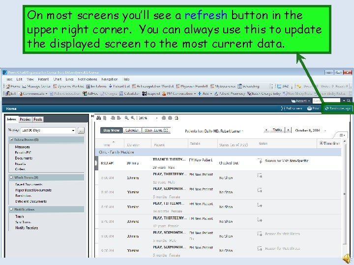Image resolution: width=354 pixels, height=265 pixels.
Task: Open the October date picker dropdown
Action: pos(325,131)
